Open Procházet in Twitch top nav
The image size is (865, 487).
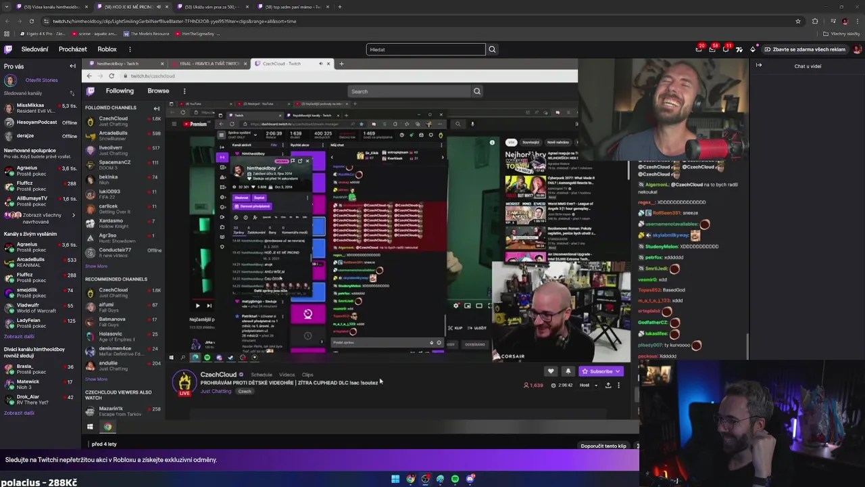(73, 49)
